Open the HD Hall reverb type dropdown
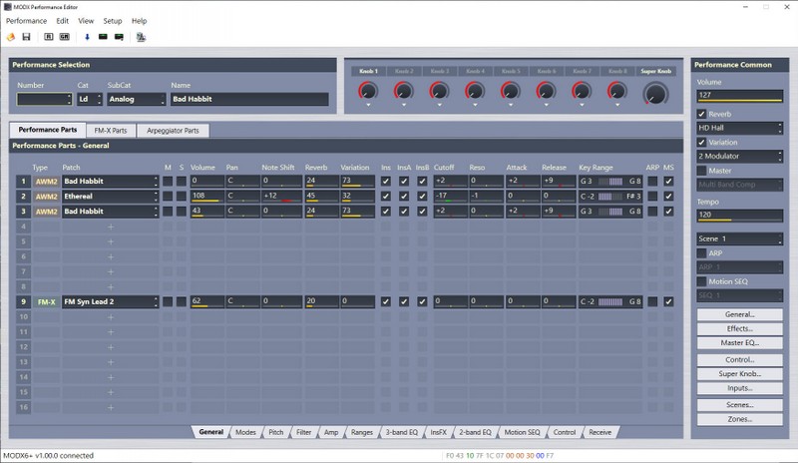This screenshot has width=798, height=463. [x=739, y=129]
